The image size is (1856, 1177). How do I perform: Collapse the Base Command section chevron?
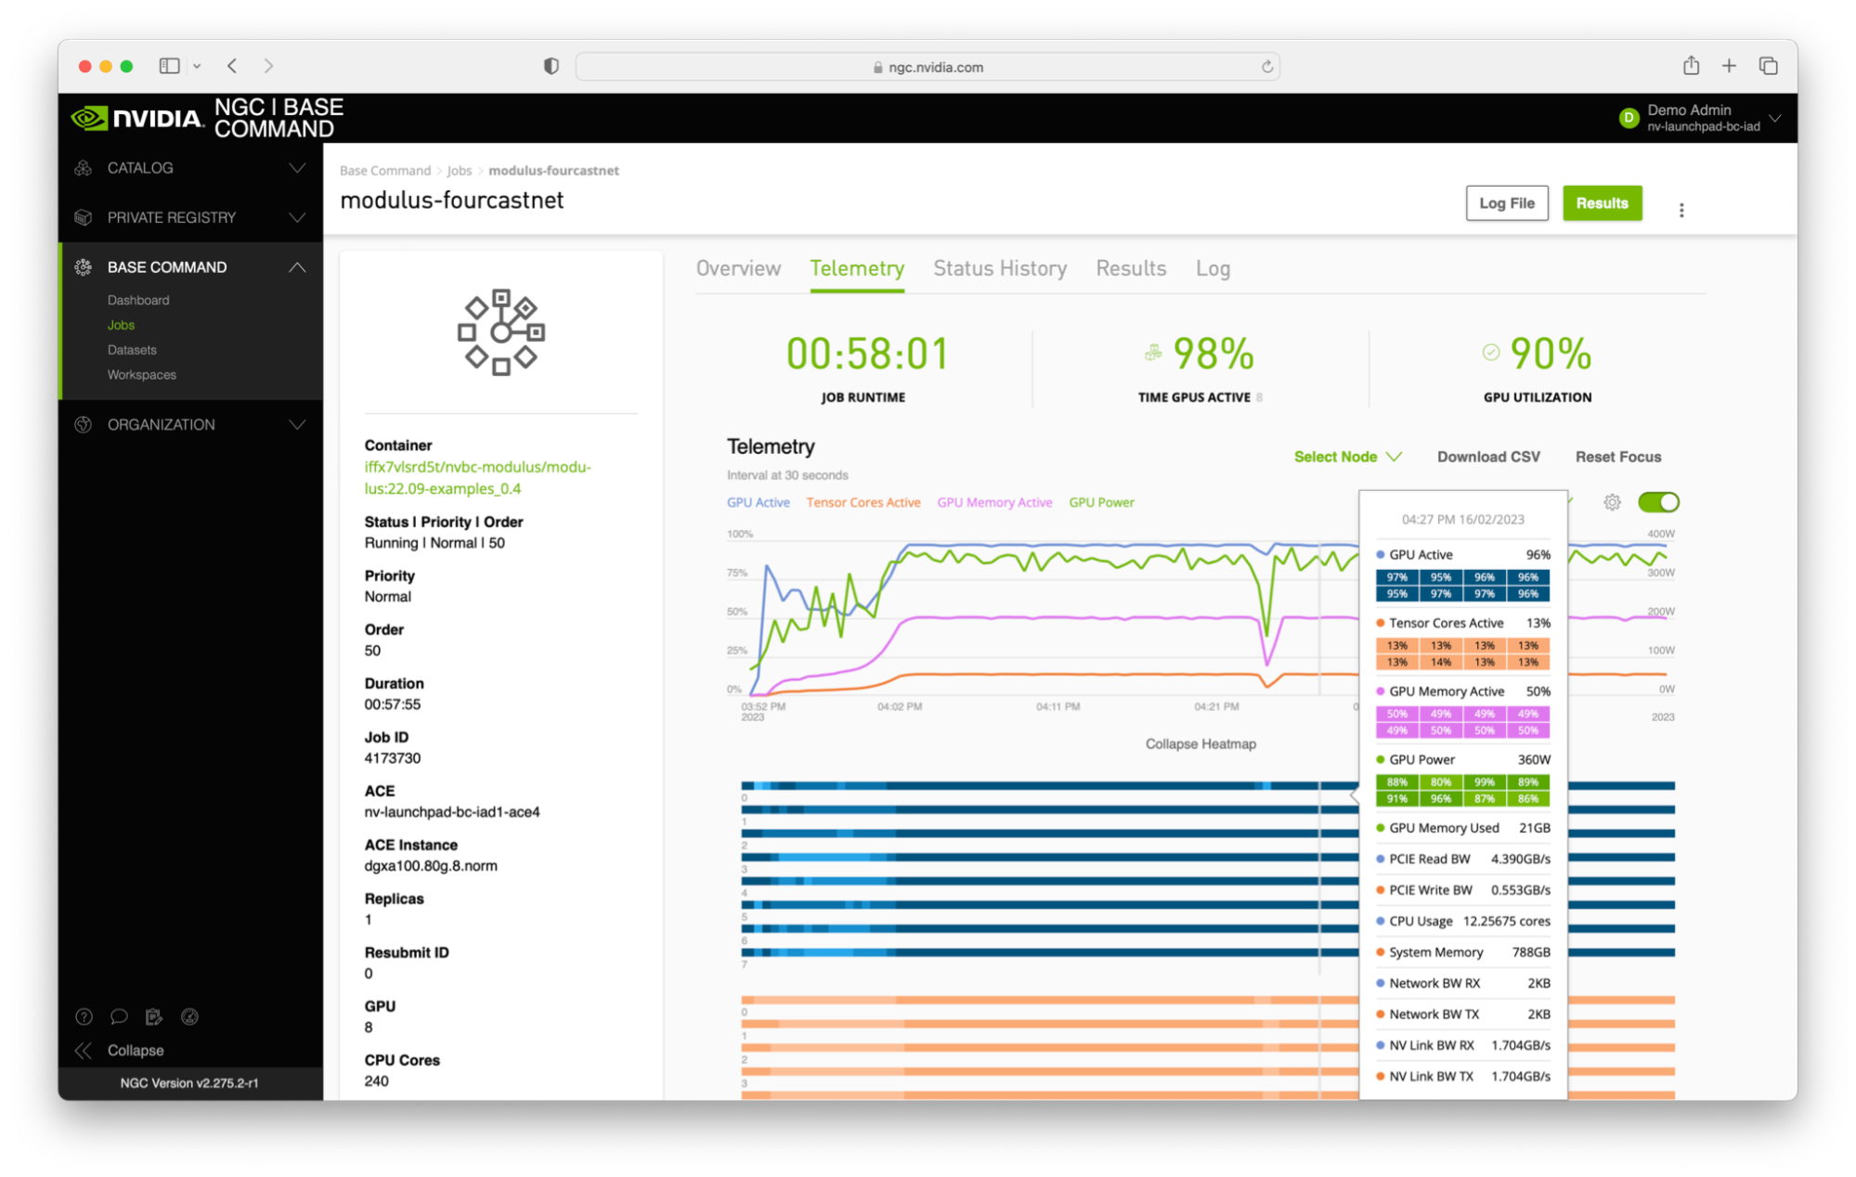point(297,267)
